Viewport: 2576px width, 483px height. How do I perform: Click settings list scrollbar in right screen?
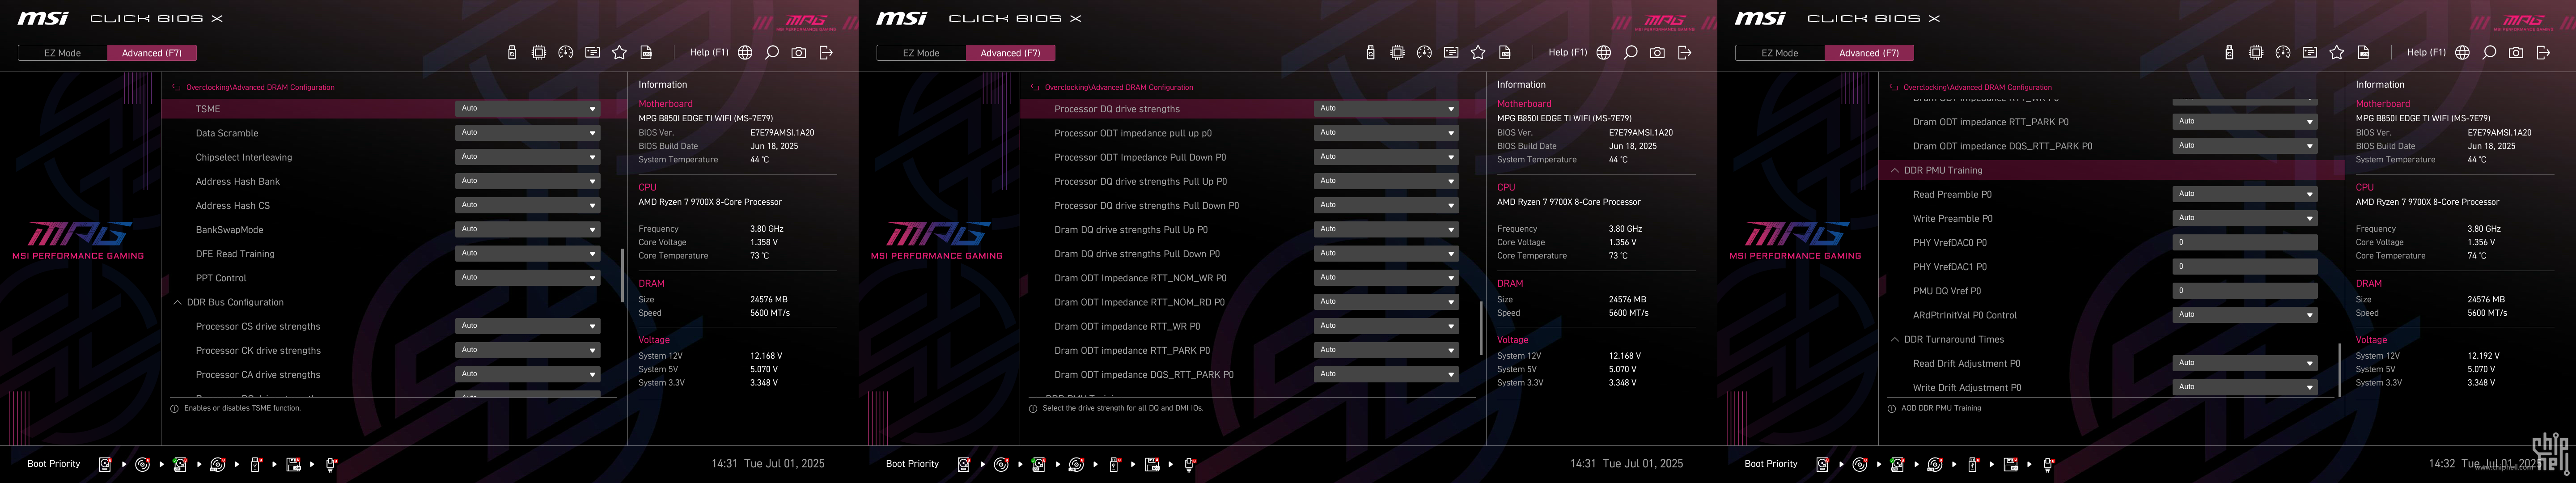click(x=2340, y=370)
